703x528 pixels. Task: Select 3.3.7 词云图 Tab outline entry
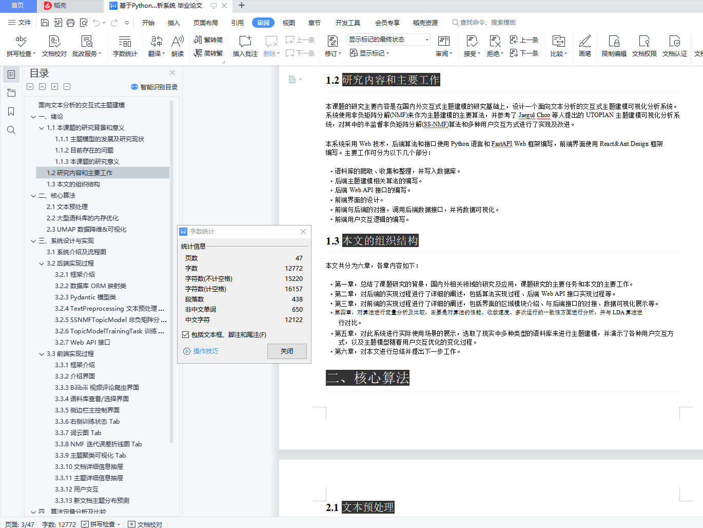coord(79,433)
